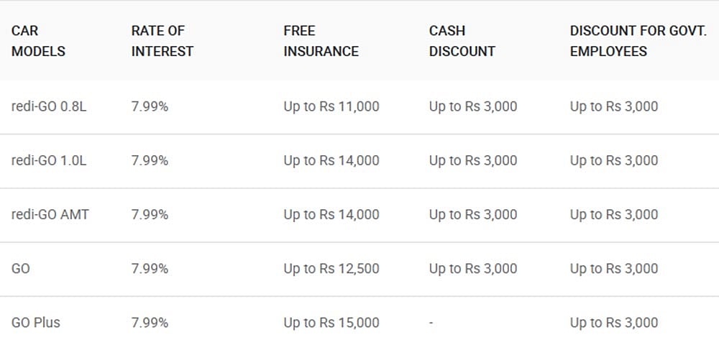Click redi-GO AMT govt. employee discount value
Screen dimensions: 719x345
(614, 215)
